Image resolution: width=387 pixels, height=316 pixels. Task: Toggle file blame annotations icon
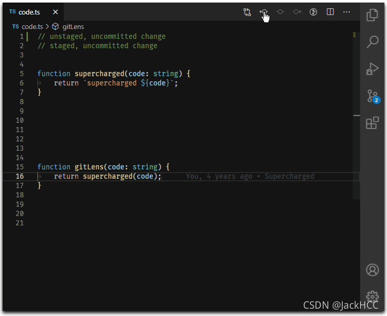tap(313, 12)
